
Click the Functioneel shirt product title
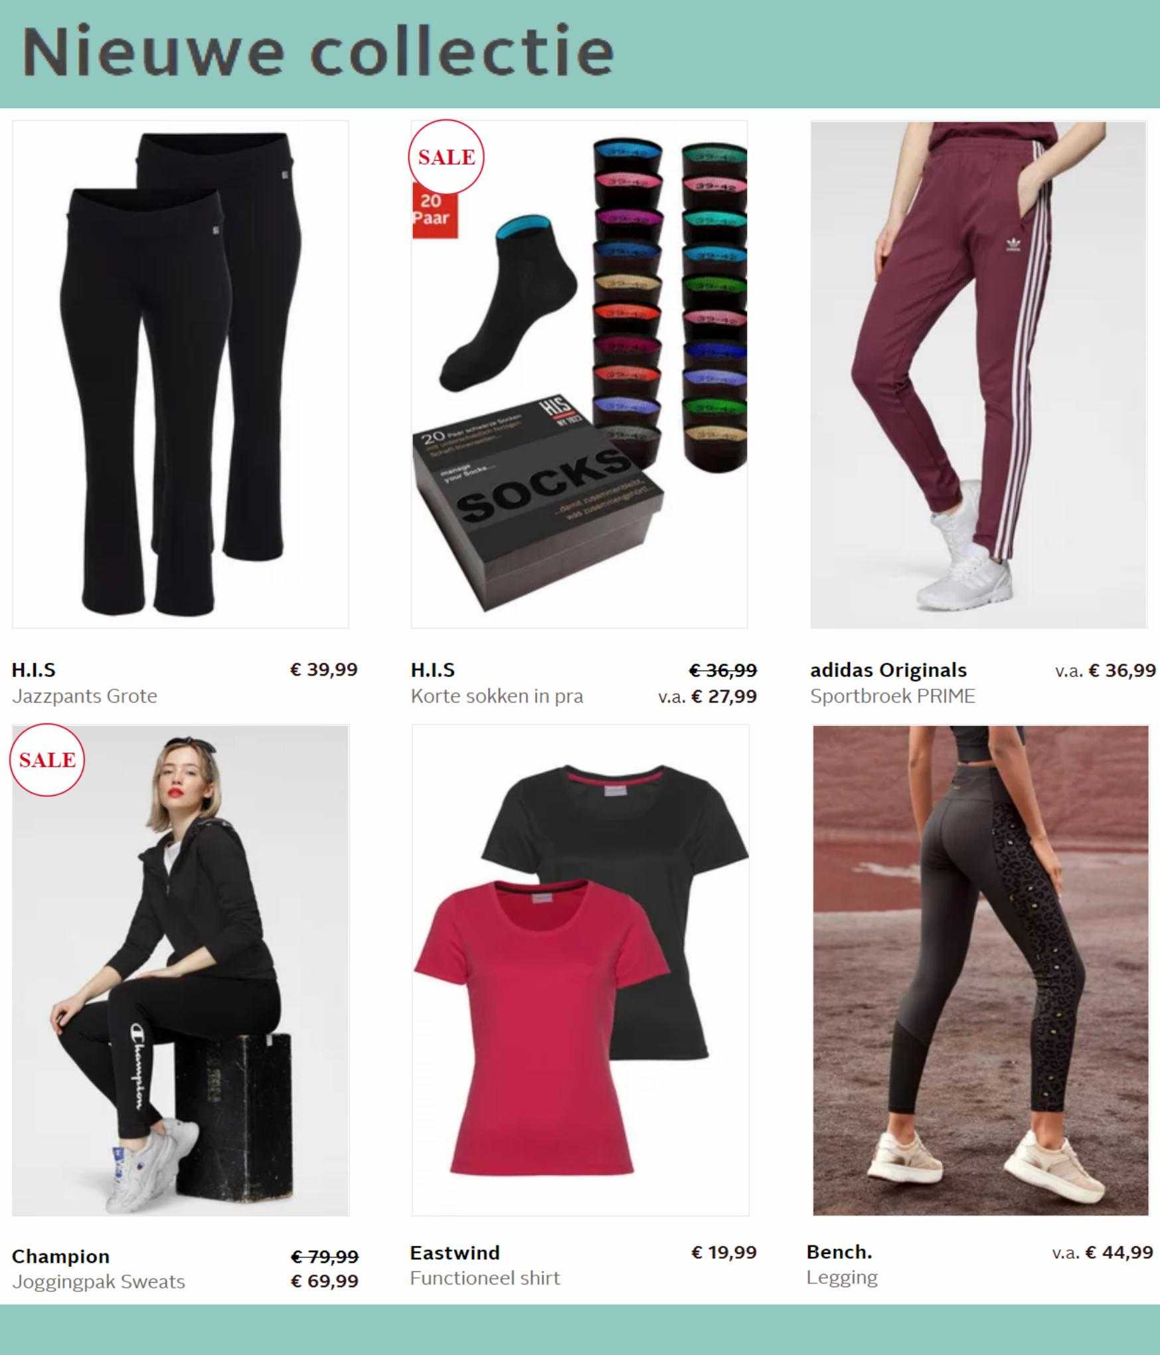click(485, 1278)
